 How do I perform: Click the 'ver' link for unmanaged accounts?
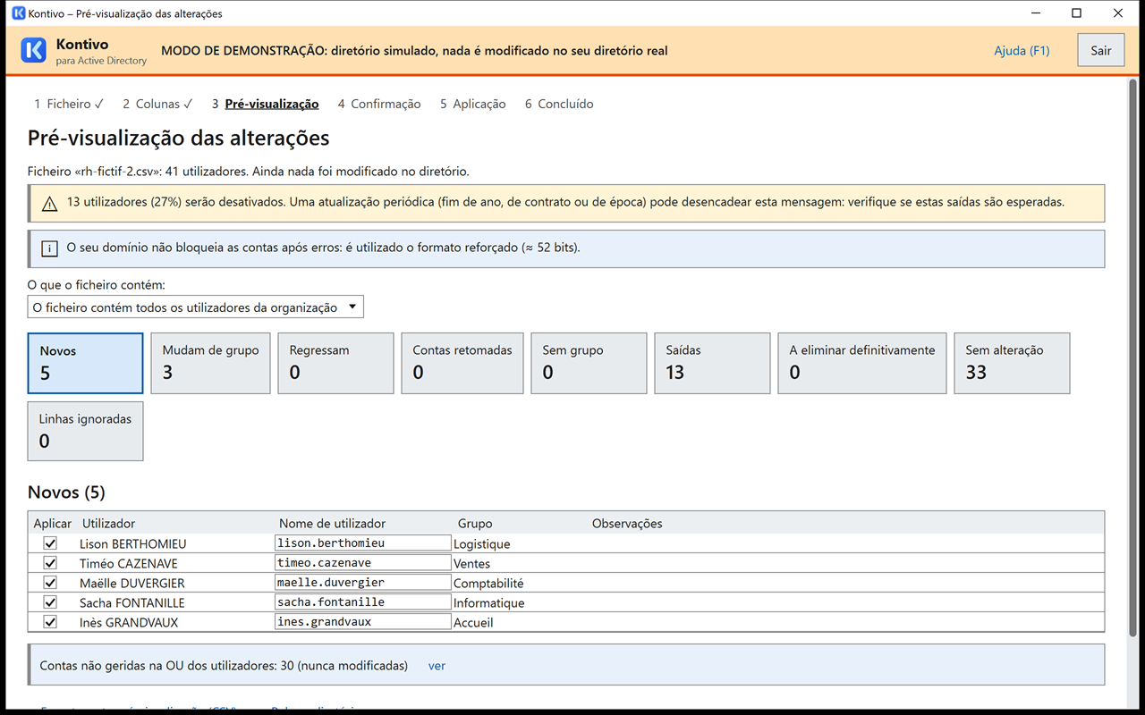tap(437, 665)
